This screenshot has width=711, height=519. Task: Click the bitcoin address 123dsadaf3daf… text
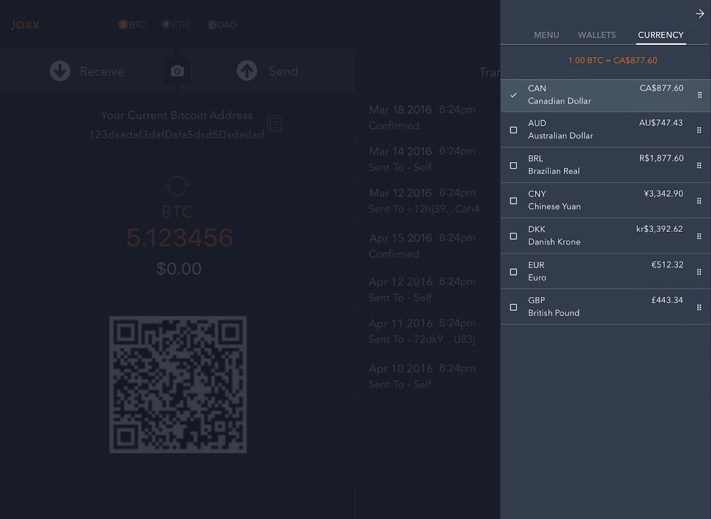pos(177,135)
